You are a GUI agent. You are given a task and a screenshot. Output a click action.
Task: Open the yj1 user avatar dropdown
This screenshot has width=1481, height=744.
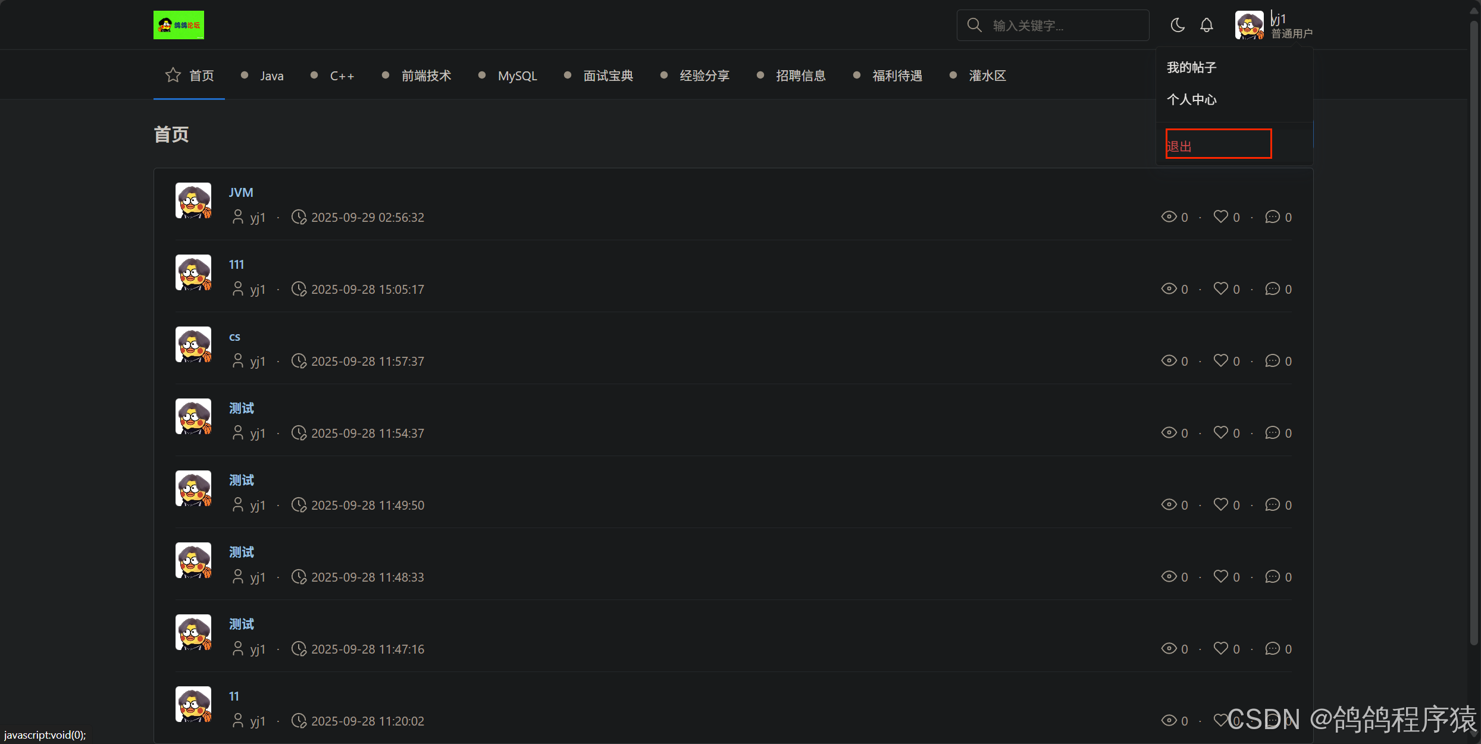tap(1249, 25)
